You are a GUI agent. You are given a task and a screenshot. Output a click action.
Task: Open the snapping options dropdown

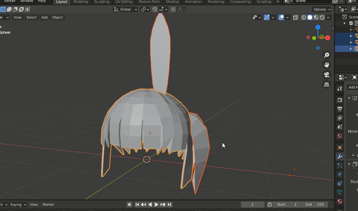[163, 9]
